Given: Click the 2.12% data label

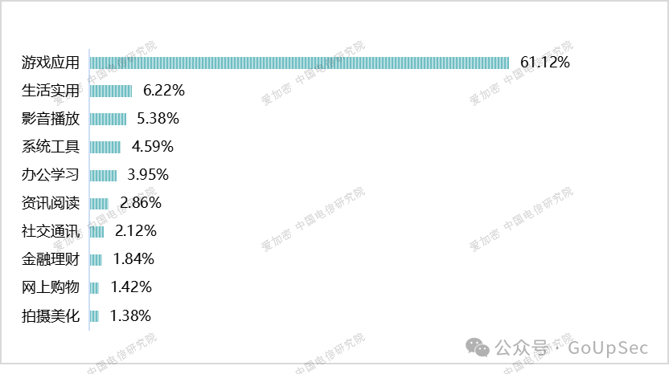Looking at the screenshot, I should pyautogui.click(x=135, y=231).
